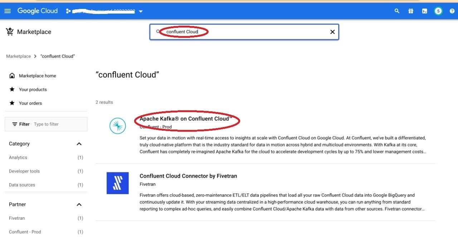Open the help question mark icon
The height and width of the screenshot is (237, 458).
click(452, 11)
